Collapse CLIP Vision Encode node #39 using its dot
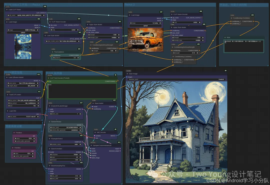 pyautogui.click(x=50, y=22)
